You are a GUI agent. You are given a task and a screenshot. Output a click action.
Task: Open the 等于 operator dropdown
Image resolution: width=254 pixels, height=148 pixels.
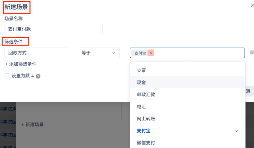pos(99,53)
